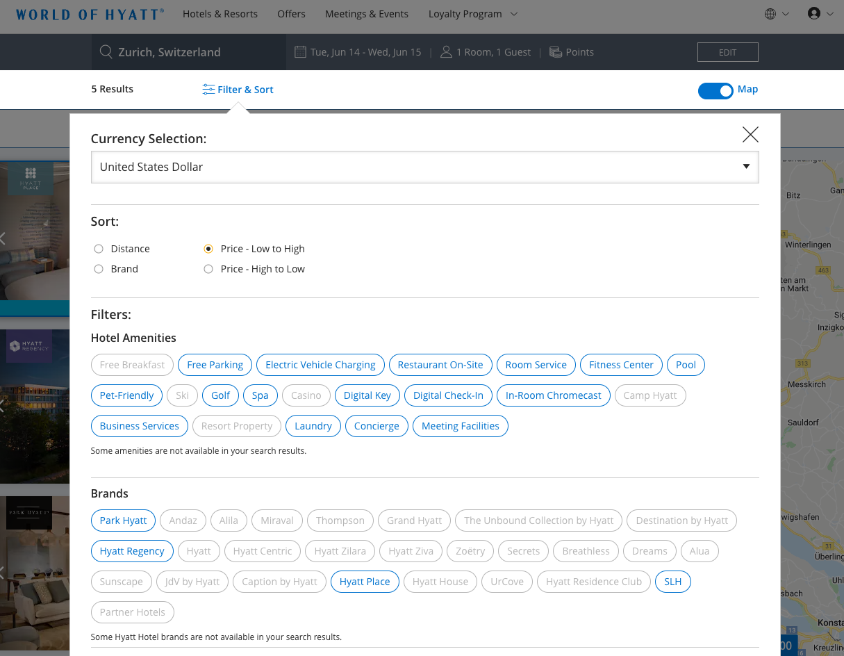Filter by Hyatt Regency brand

tap(132, 551)
